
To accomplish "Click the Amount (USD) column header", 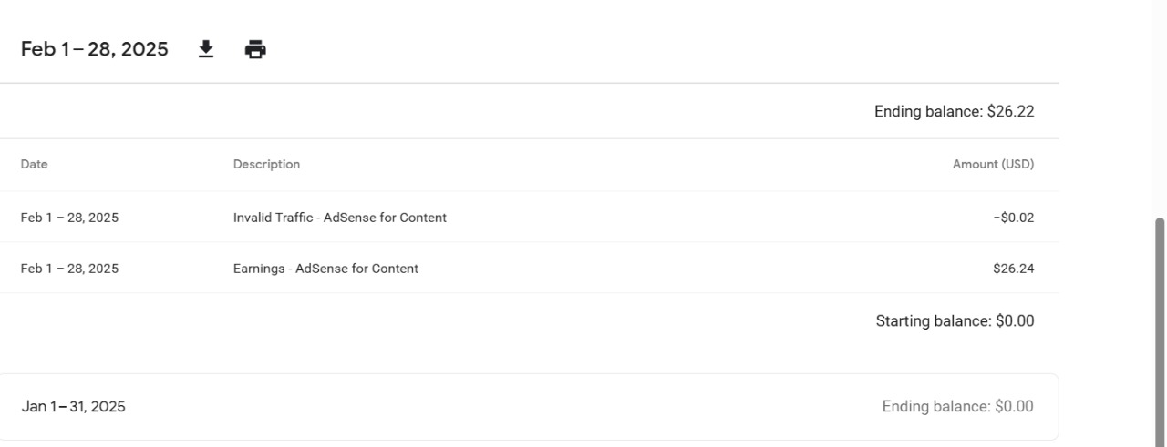I will (993, 165).
